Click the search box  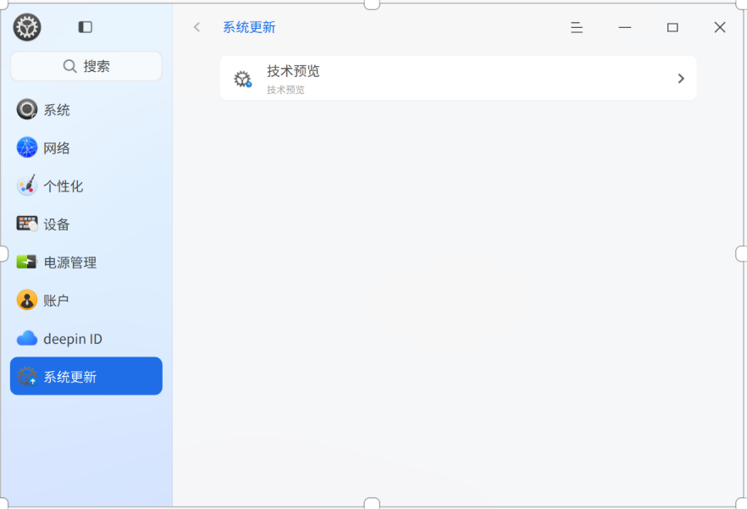(x=86, y=66)
